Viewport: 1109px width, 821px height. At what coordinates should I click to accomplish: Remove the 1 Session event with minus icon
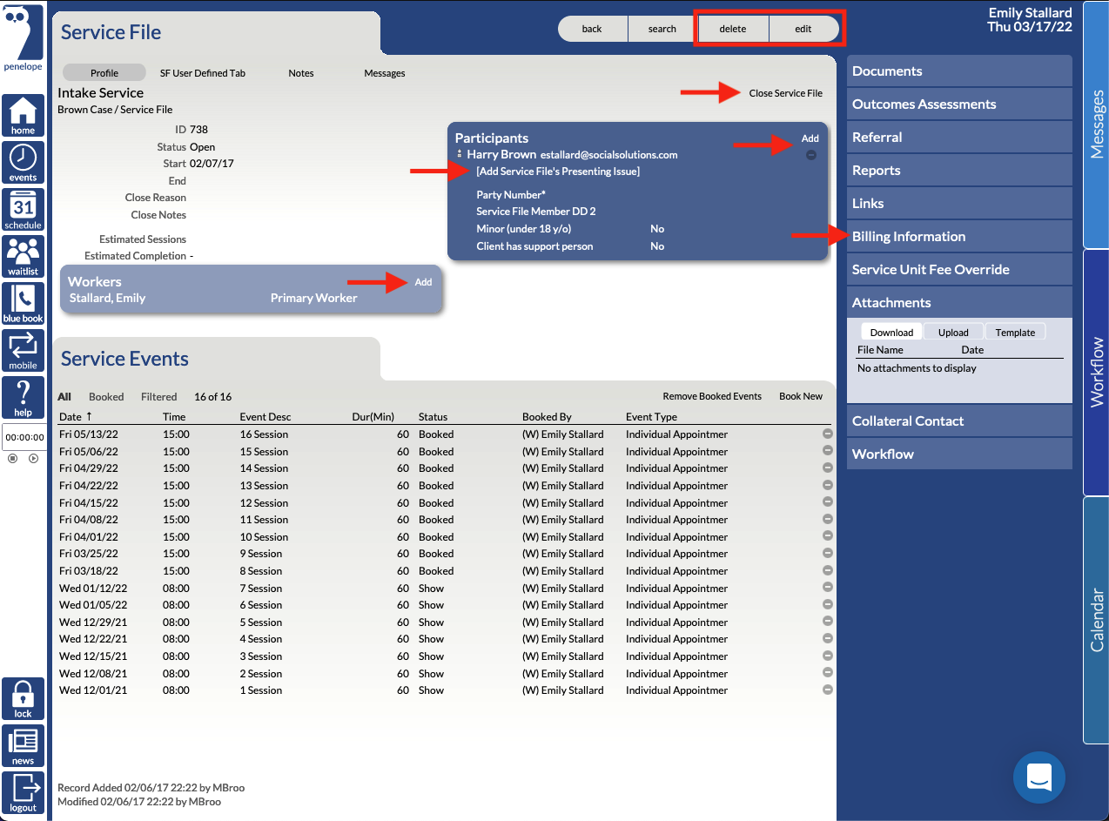828,690
